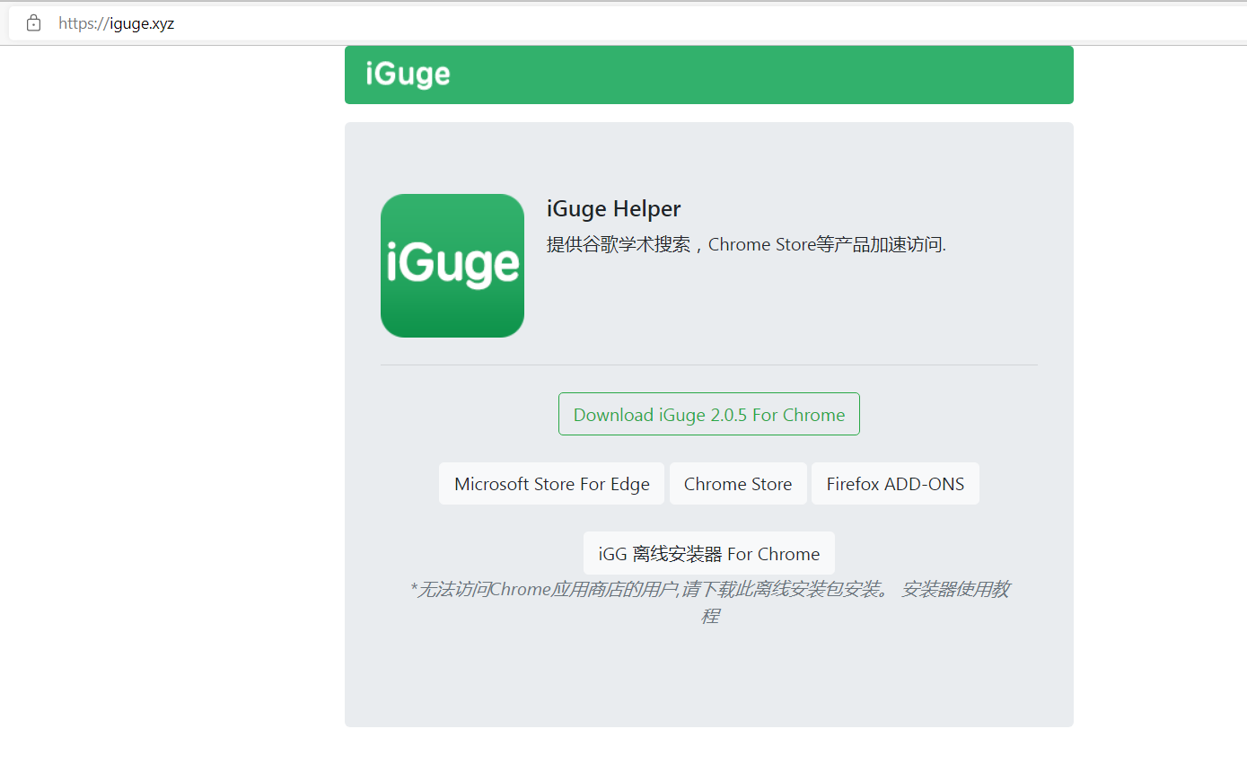Click the lock icon in address bar
The height and width of the screenshot is (773, 1247).
pyautogui.click(x=33, y=23)
